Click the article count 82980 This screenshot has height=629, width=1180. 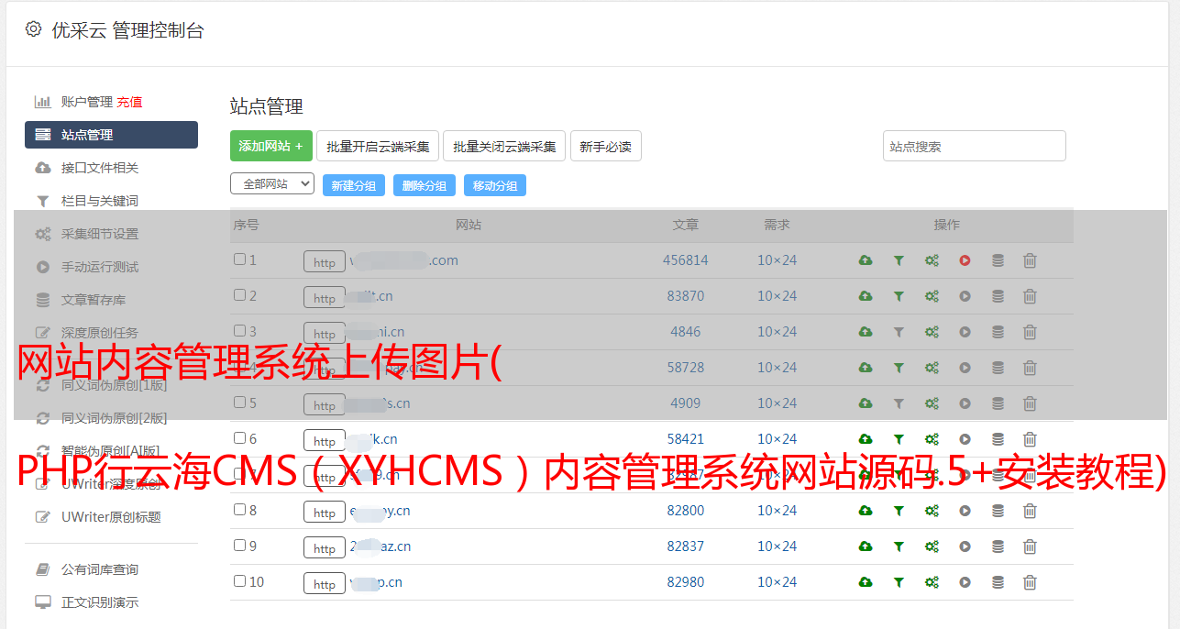pyautogui.click(x=686, y=582)
